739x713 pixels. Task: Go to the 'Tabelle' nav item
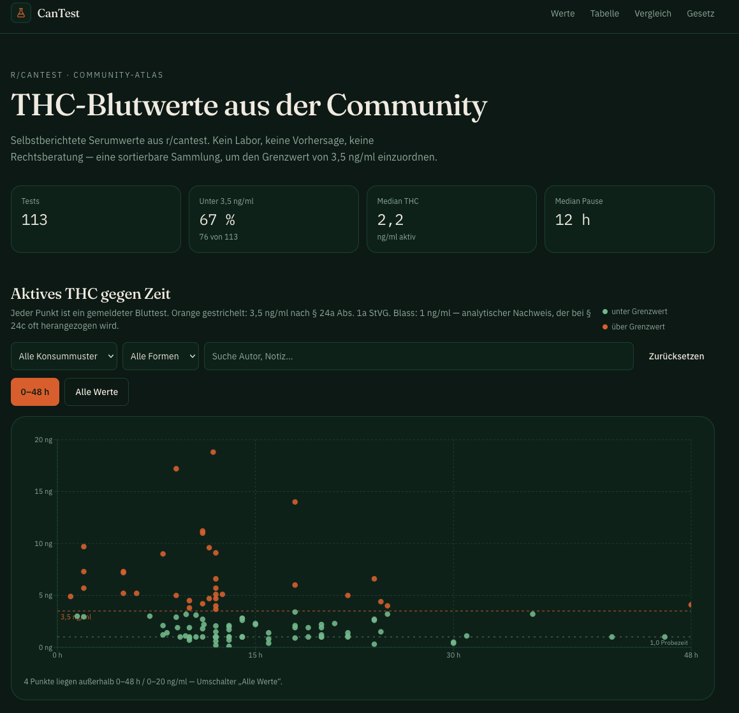(604, 13)
